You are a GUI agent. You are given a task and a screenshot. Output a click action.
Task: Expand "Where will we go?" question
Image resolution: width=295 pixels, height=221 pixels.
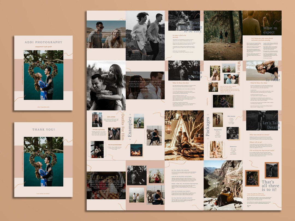point(256,142)
